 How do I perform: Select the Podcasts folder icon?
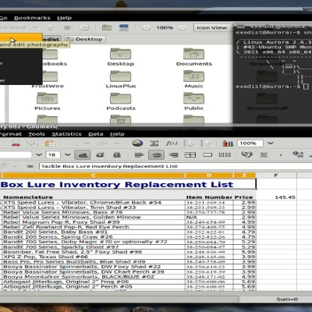point(121,101)
